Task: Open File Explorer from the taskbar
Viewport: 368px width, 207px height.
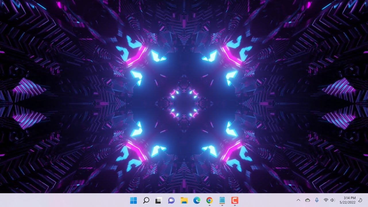Action: click(184, 200)
